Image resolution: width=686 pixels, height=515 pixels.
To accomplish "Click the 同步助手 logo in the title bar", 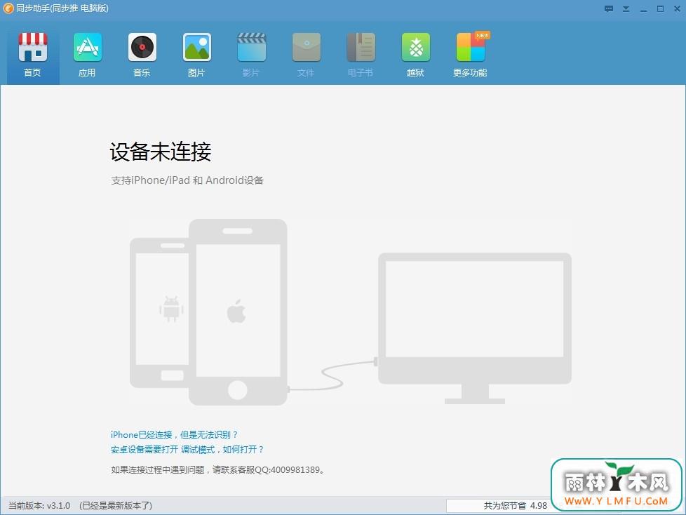I will (8, 8).
